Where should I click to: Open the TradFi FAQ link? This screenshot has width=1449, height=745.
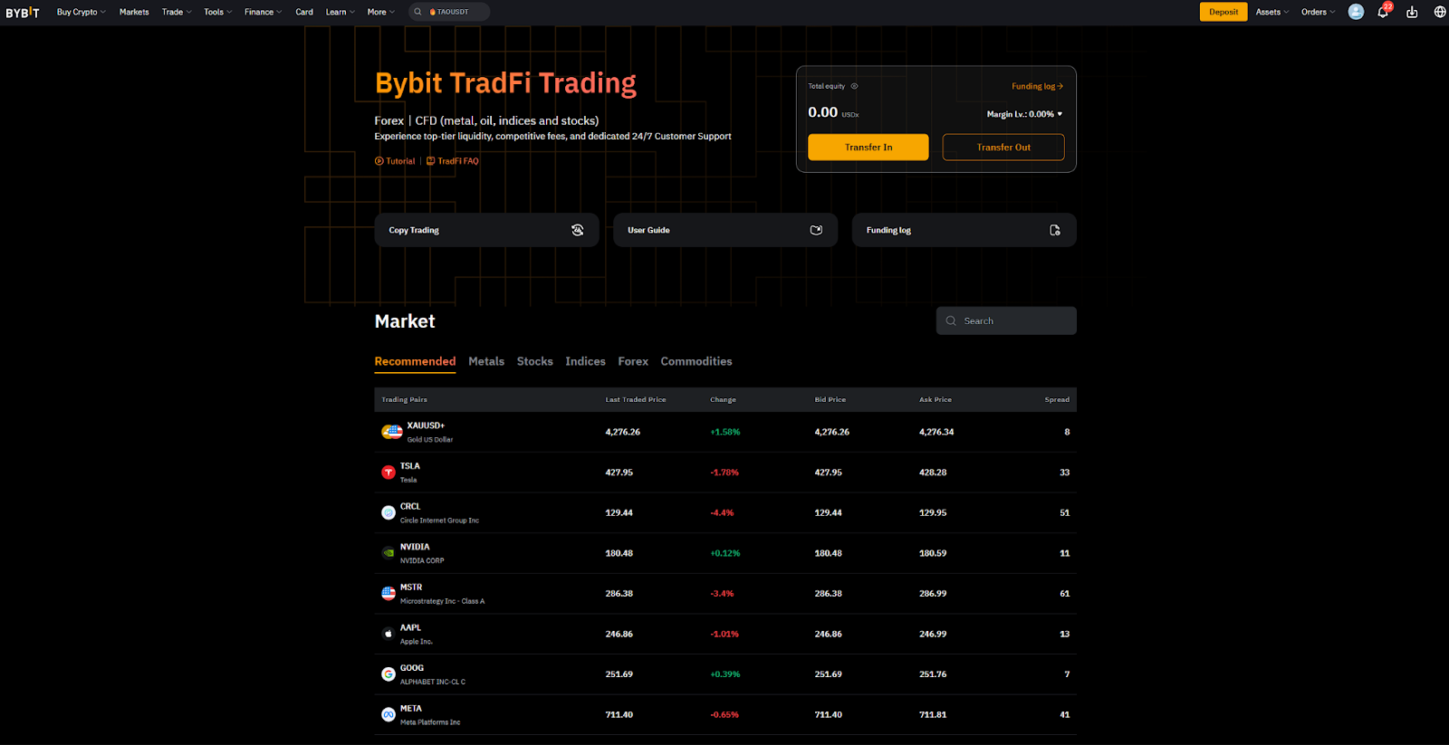point(453,161)
